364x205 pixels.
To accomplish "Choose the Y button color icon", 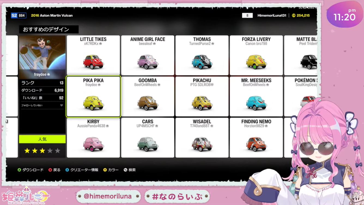I will [x=105, y=170].
